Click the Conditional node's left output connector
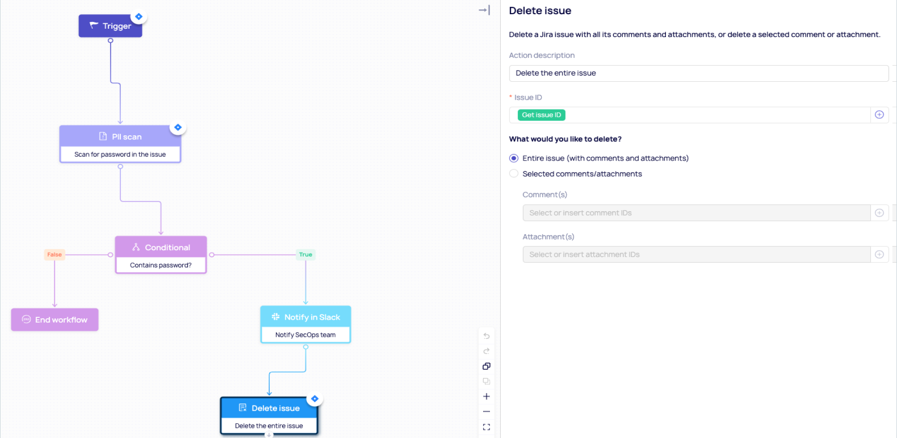This screenshot has height=438, width=897. [x=111, y=255]
